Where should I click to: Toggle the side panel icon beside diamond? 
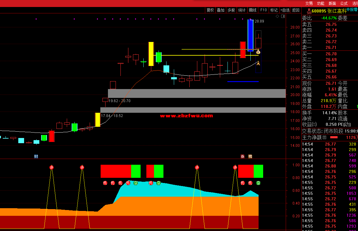(x=282, y=16)
